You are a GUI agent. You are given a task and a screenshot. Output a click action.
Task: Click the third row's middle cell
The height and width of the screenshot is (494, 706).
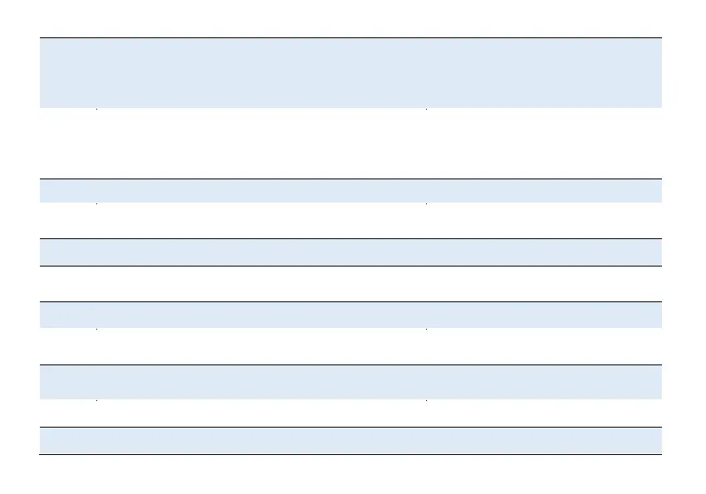(262, 190)
